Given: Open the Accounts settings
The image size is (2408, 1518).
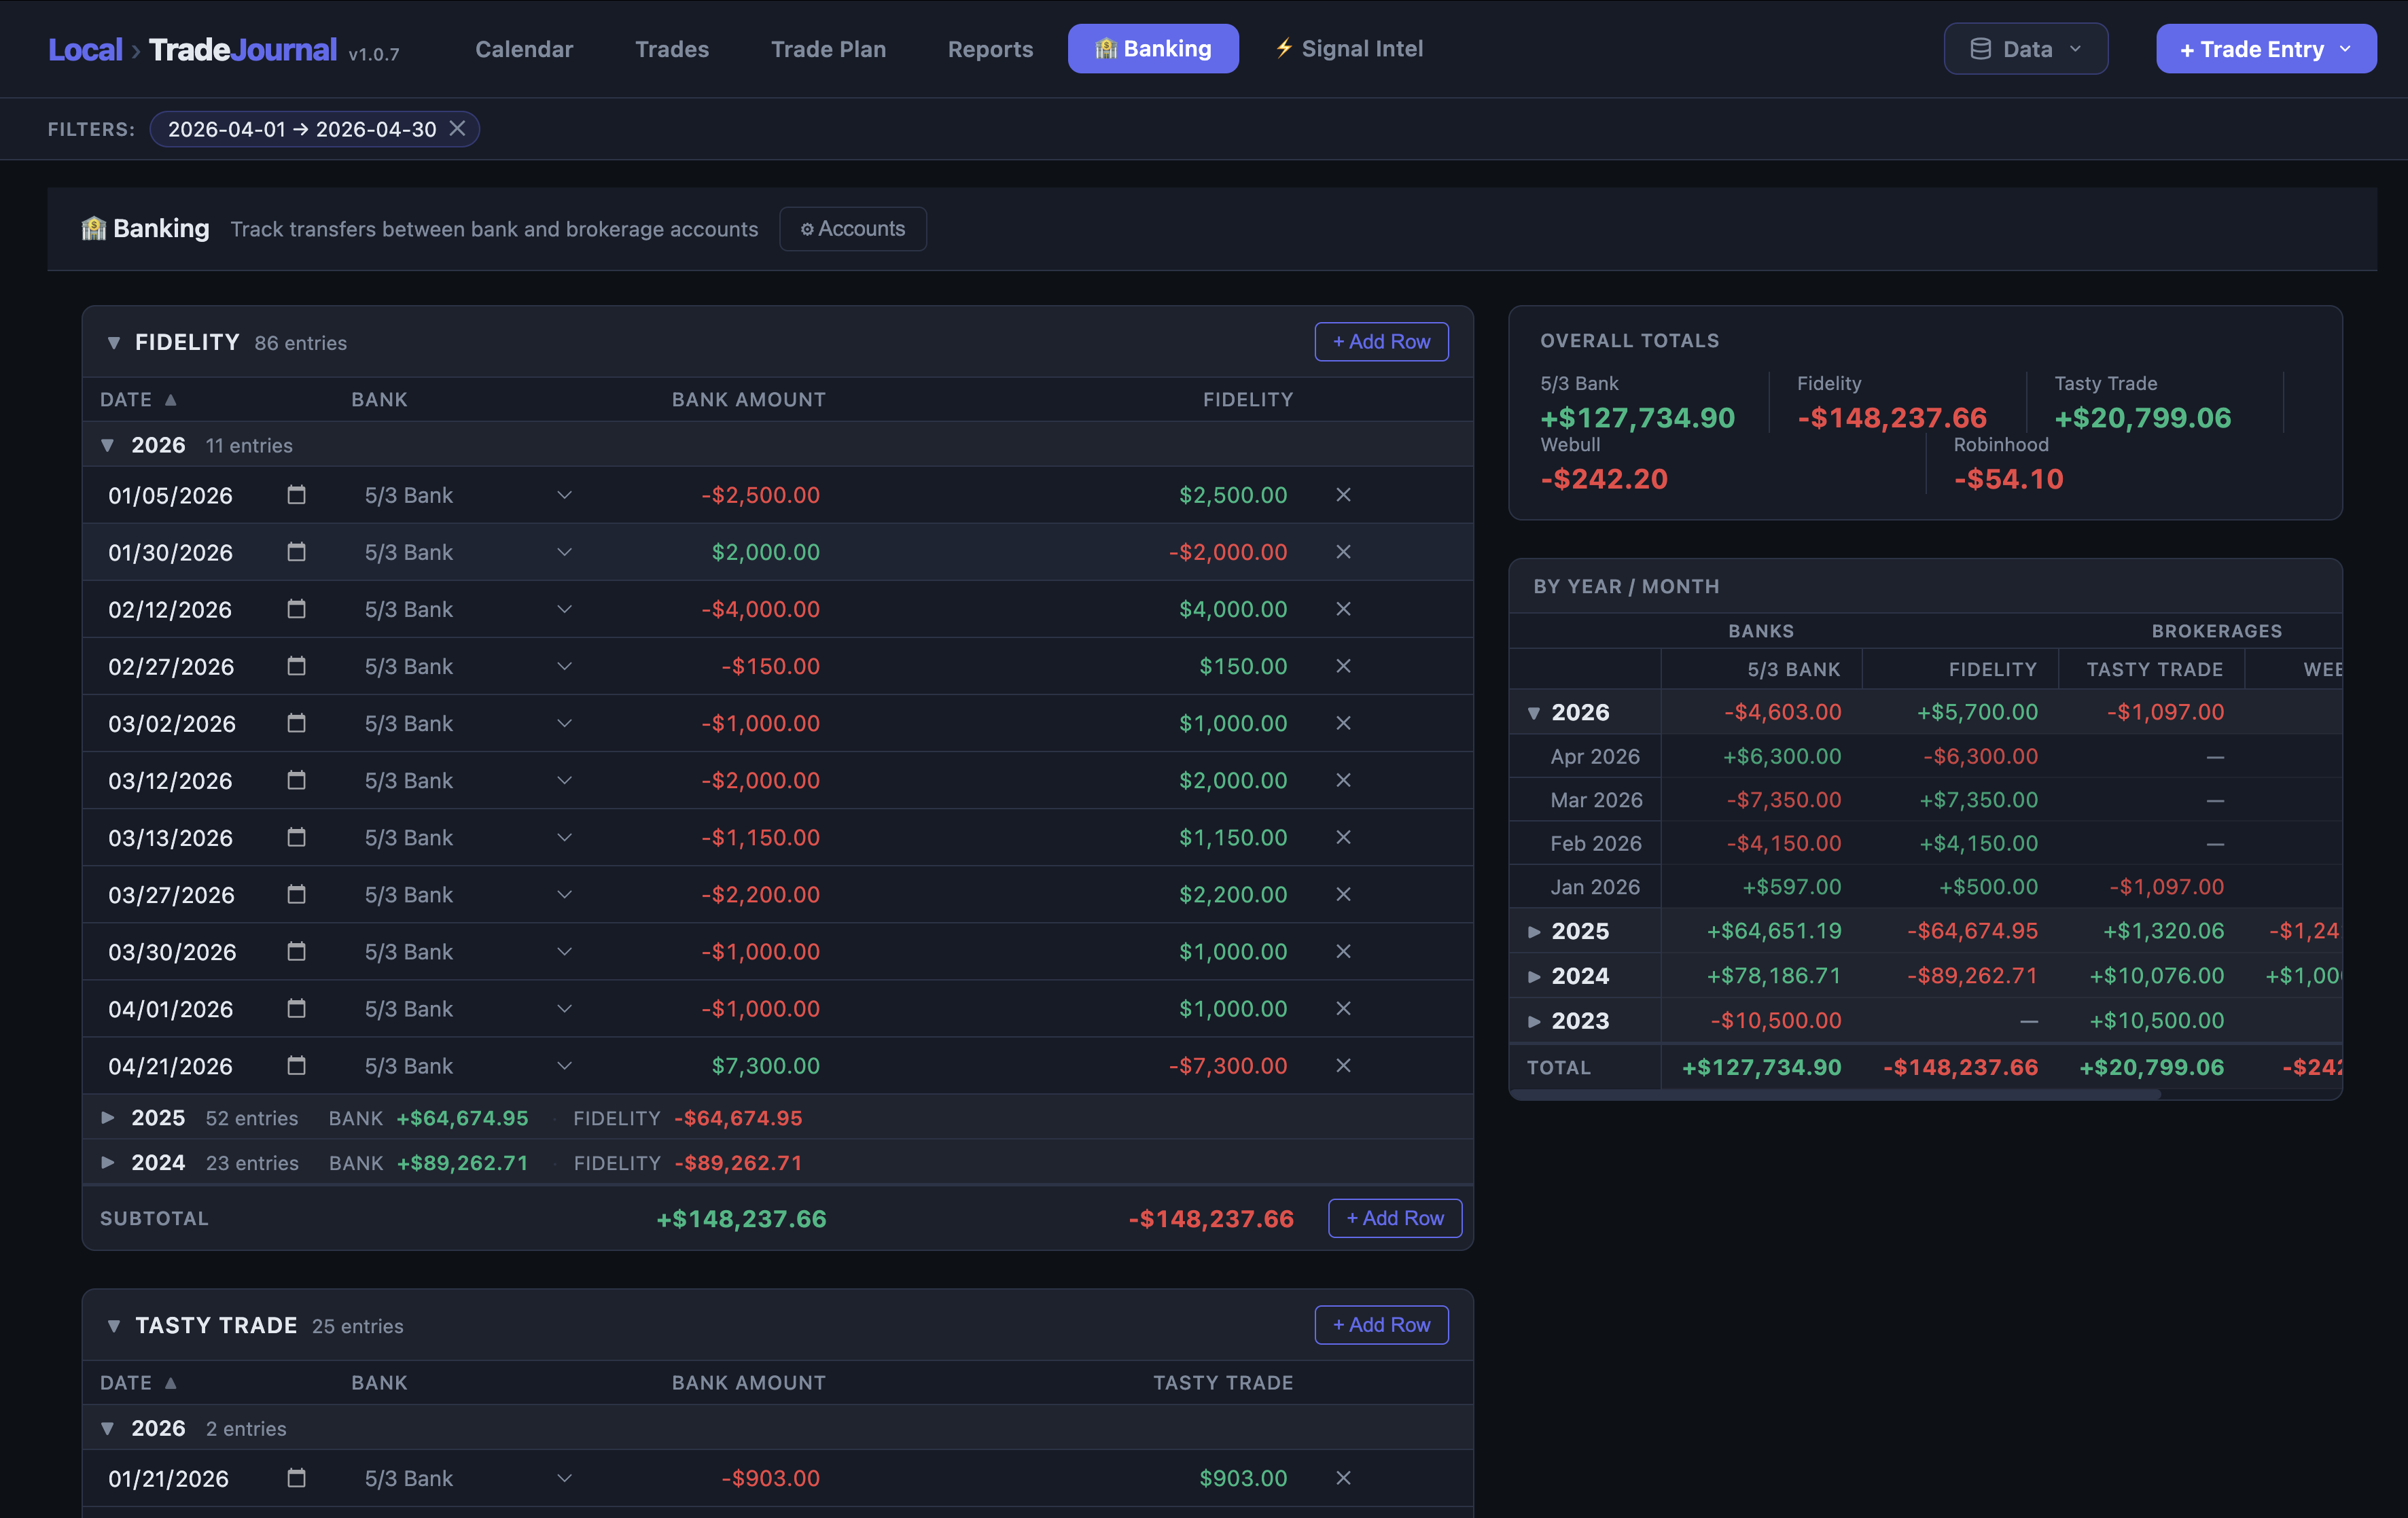Looking at the screenshot, I should [x=852, y=228].
